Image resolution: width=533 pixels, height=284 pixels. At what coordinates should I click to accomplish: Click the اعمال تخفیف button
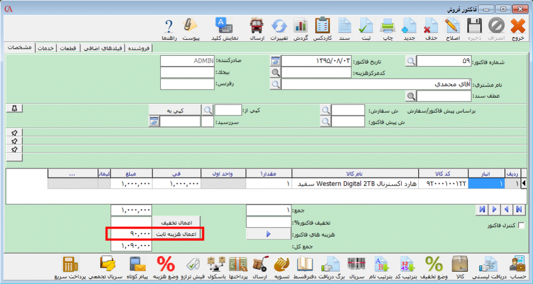[176, 222]
